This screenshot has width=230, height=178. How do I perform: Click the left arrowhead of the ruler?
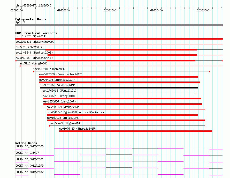pyautogui.click(x=16, y=8)
